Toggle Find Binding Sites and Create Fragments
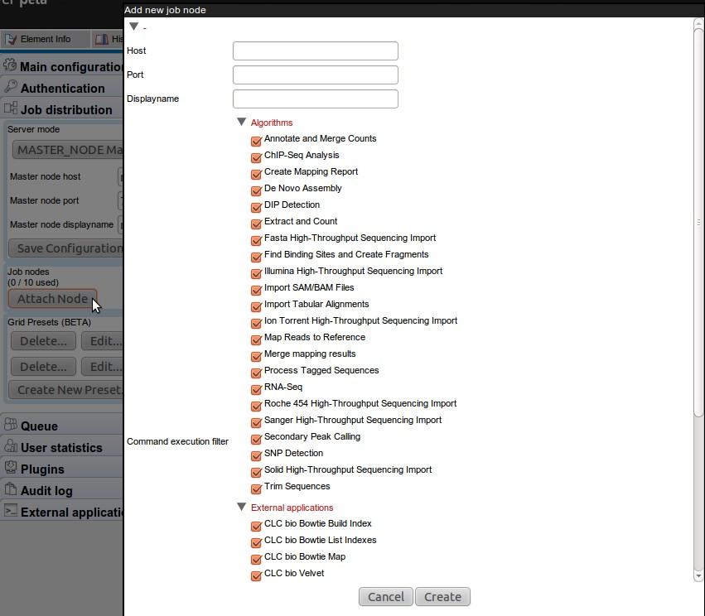The image size is (705, 616). point(256,257)
